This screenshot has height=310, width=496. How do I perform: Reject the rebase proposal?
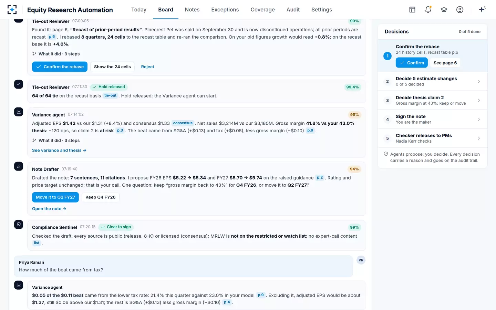(147, 67)
